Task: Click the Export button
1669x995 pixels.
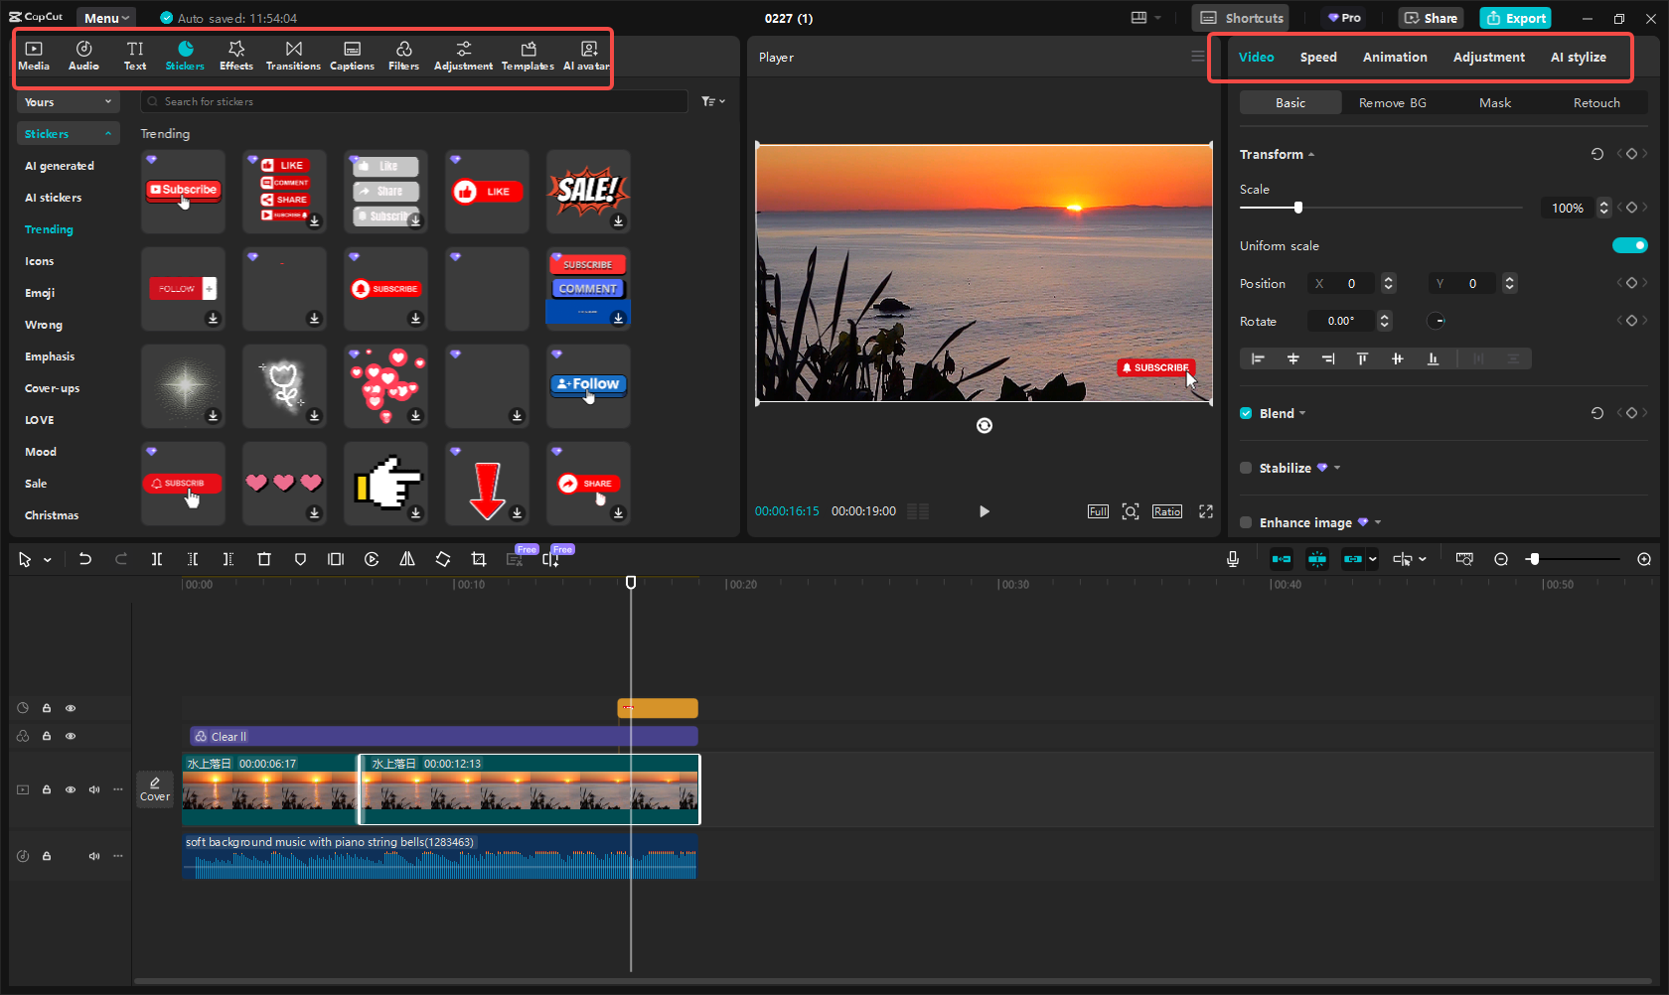Action: coord(1515,18)
